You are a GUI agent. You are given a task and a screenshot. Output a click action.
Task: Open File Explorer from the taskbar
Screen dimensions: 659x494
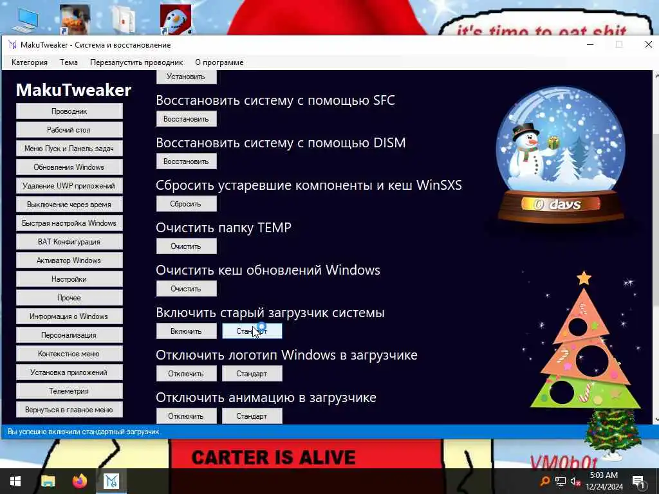click(x=48, y=481)
